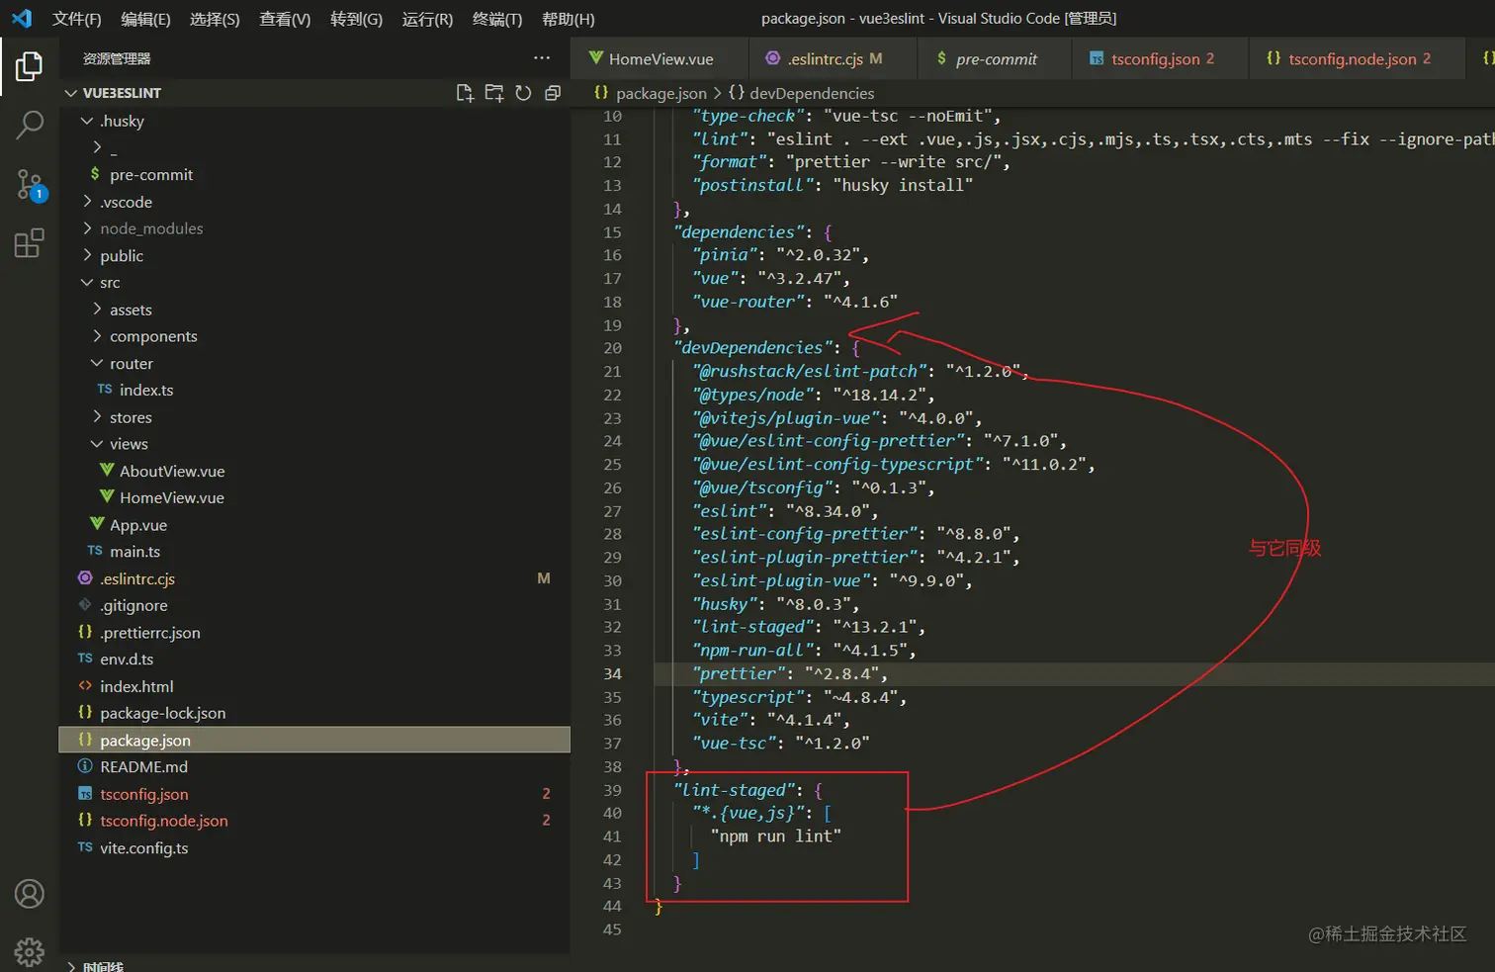
Task: Open HomeView.vue in explorer tree
Action: pyautogui.click(x=314, y=498)
